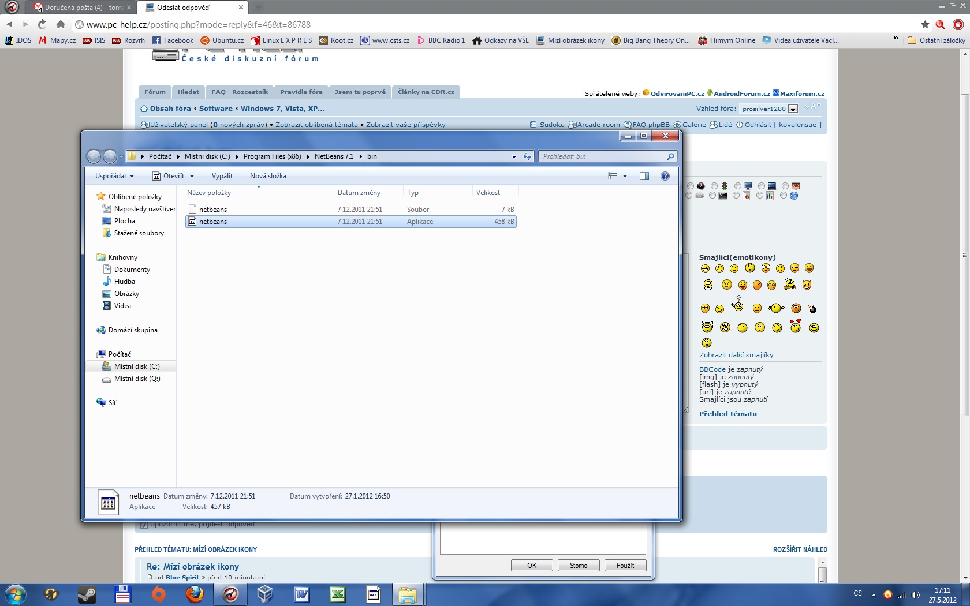Select the desktop monitor topic icon radio

[738, 186]
